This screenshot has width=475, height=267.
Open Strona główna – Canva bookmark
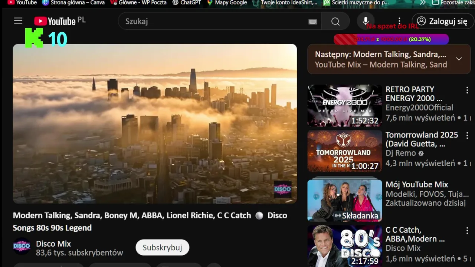73,3
